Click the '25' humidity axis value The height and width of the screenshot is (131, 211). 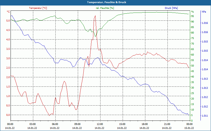click(x=193, y=93)
